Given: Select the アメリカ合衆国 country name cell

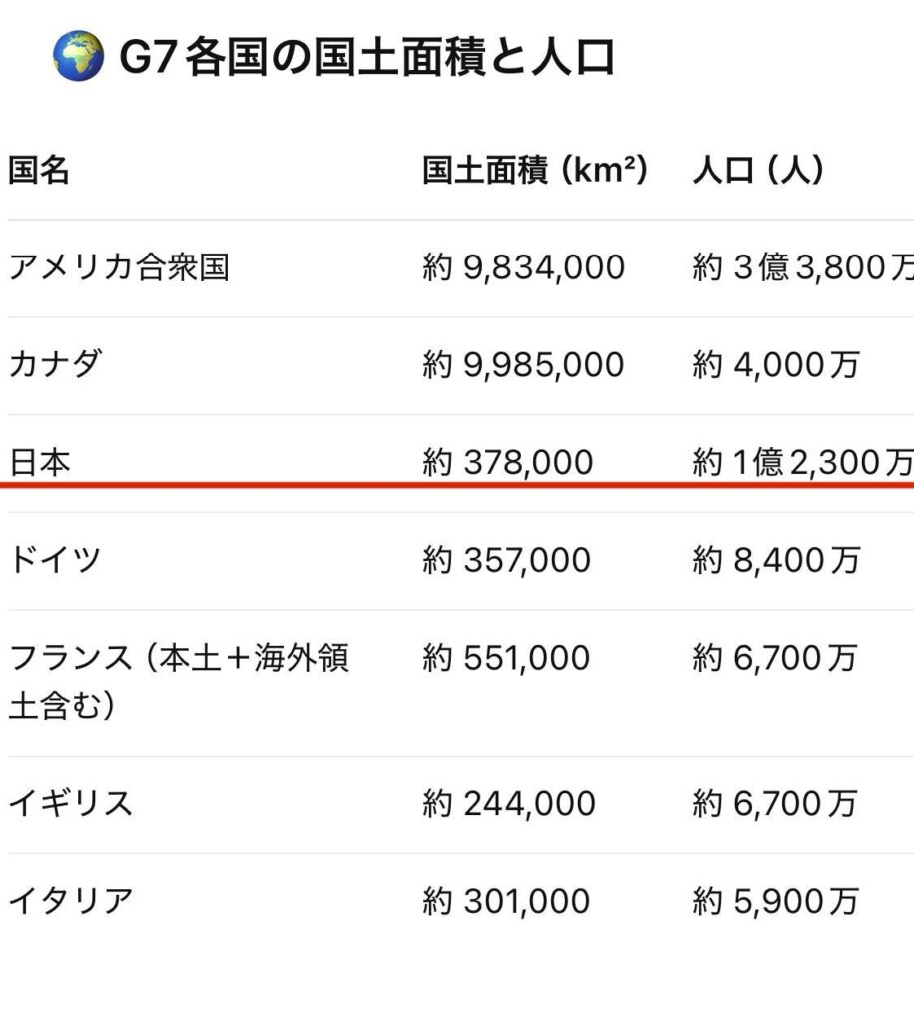Looking at the screenshot, I should 119,267.
